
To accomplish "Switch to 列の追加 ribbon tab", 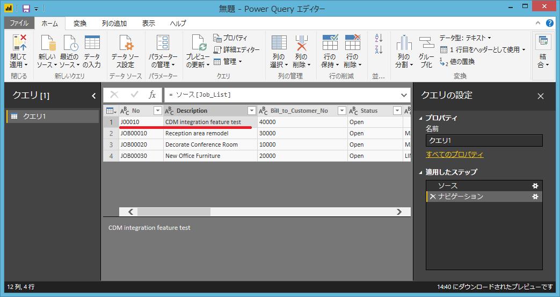I will tap(114, 23).
